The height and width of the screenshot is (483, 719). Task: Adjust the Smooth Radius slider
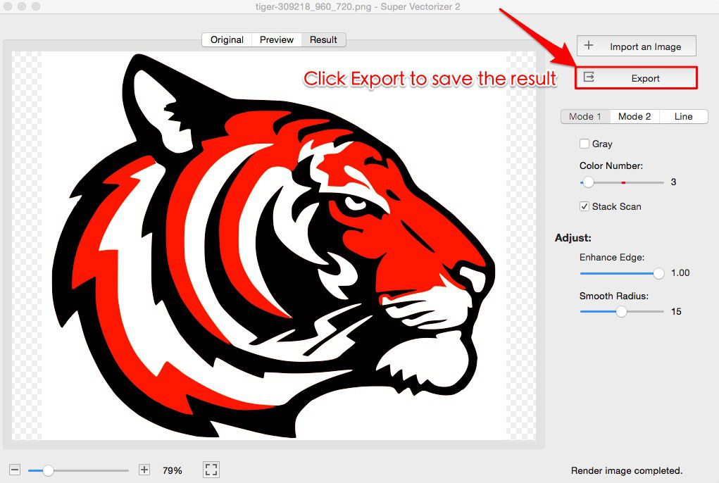pyautogui.click(x=621, y=311)
